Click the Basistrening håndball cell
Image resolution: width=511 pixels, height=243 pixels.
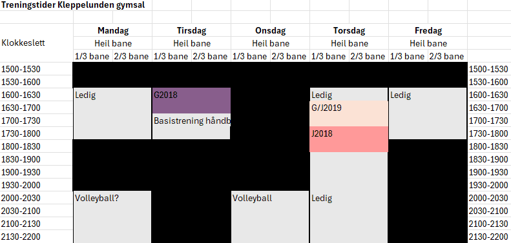(191, 126)
